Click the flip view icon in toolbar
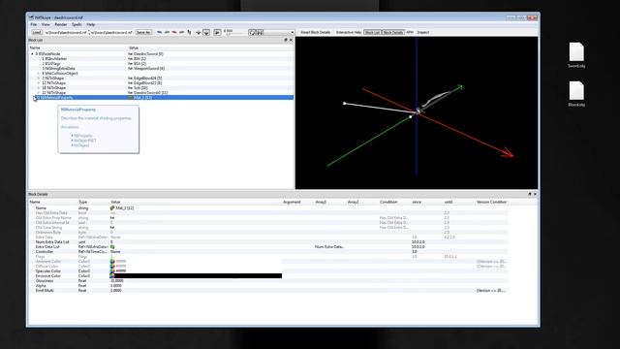 pyautogui.click(x=190, y=32)
